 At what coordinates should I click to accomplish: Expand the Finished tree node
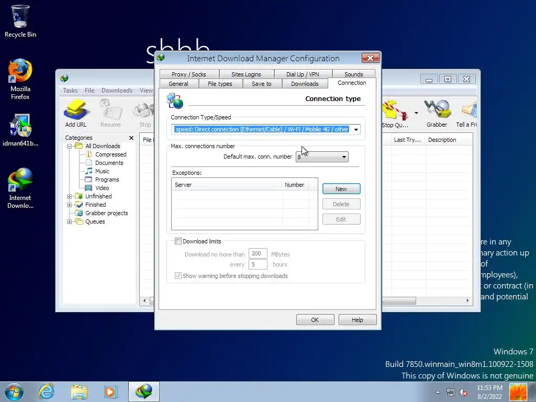(70, 205)
